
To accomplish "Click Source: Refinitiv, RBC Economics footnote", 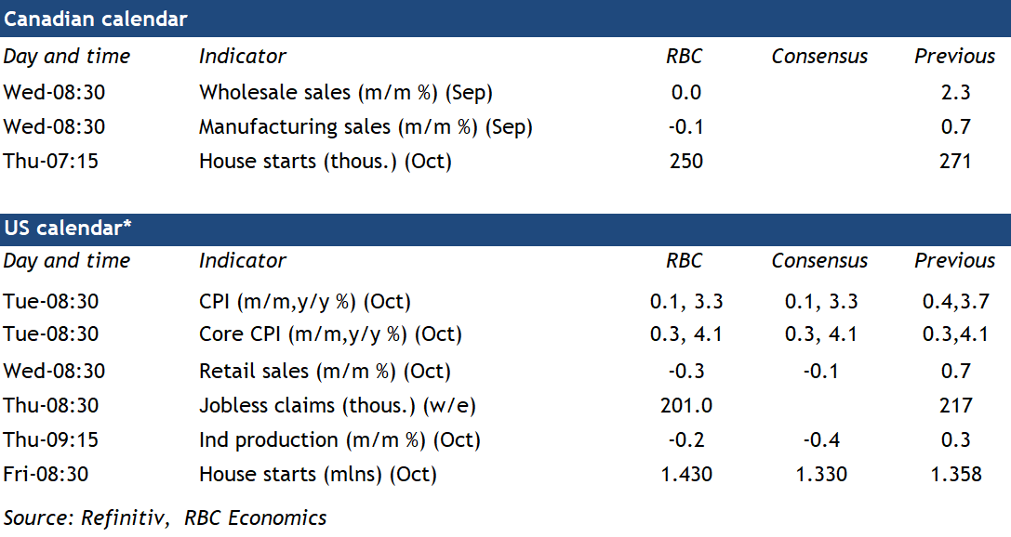I will [x=166, y=518].
